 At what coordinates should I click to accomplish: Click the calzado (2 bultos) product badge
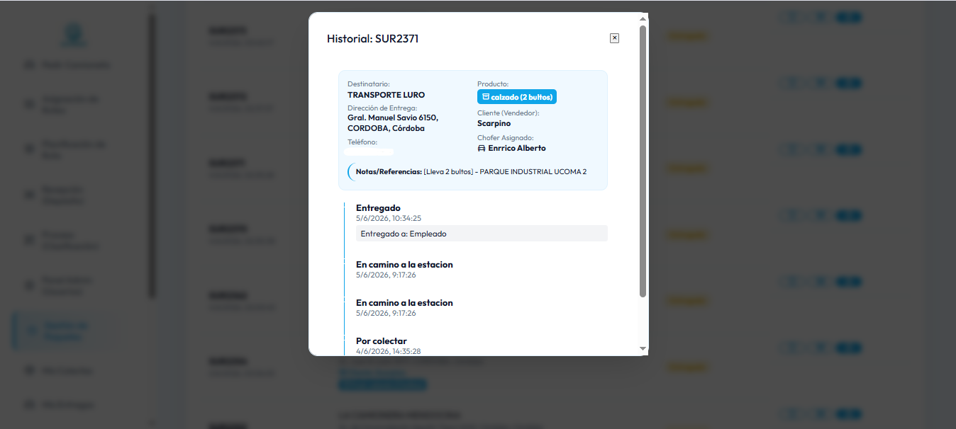[x=517, y=97]
